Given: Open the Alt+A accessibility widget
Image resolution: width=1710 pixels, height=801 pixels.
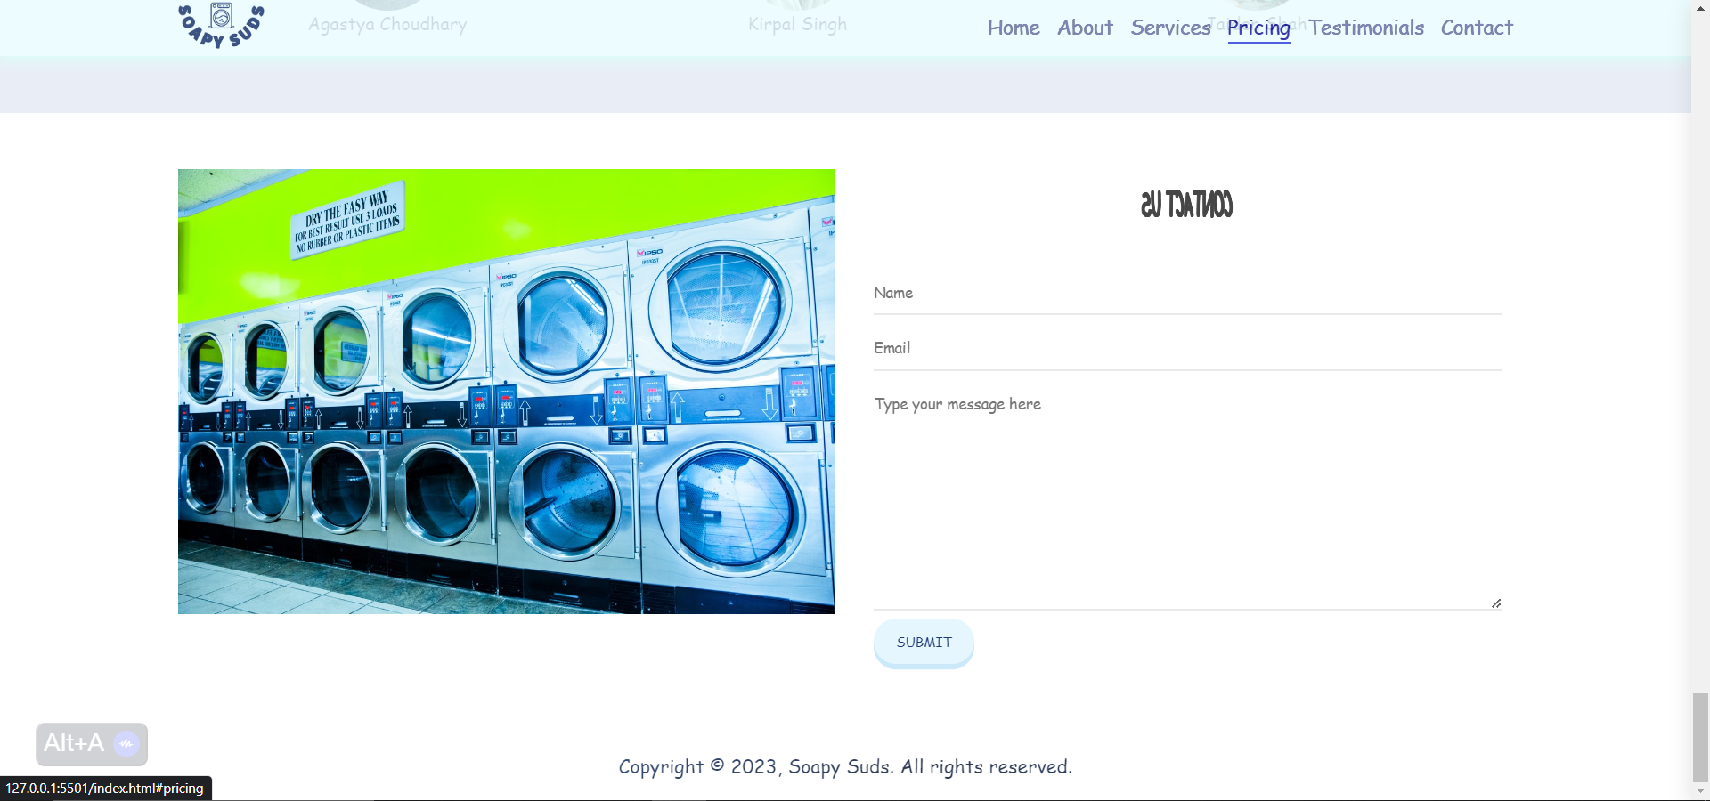Looking at the screenshot, I should point(76,744).
